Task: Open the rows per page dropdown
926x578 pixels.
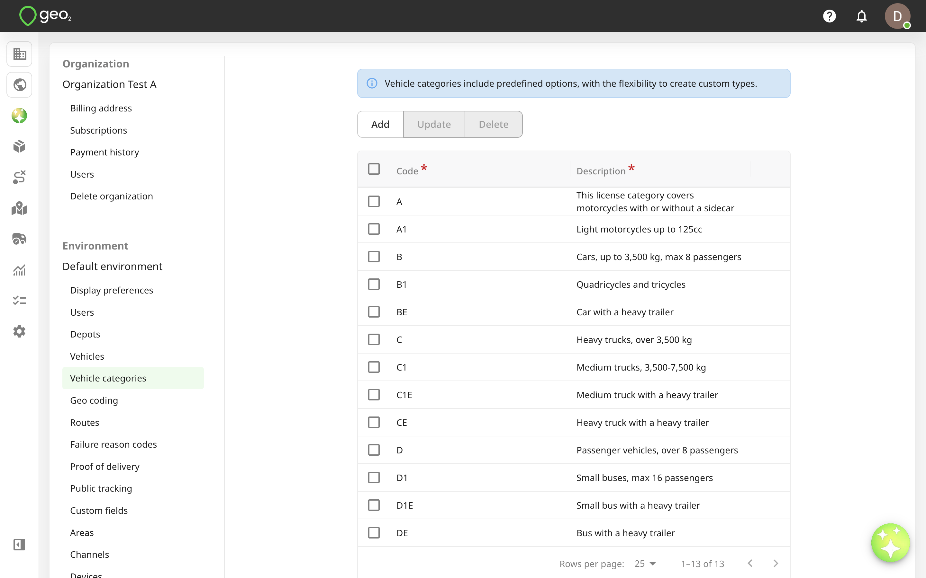Action: [645, 564]
